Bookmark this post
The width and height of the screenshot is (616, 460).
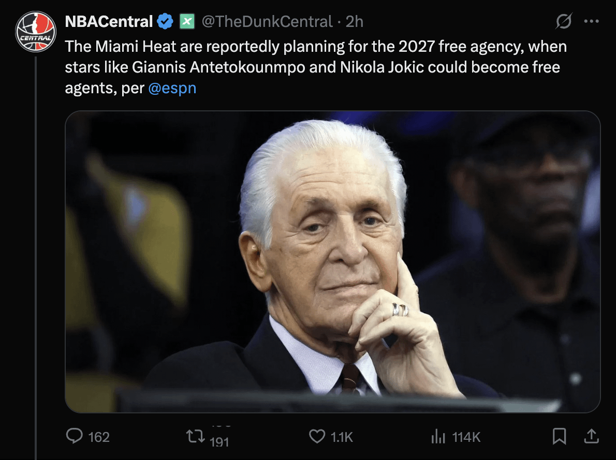[559, 437]
